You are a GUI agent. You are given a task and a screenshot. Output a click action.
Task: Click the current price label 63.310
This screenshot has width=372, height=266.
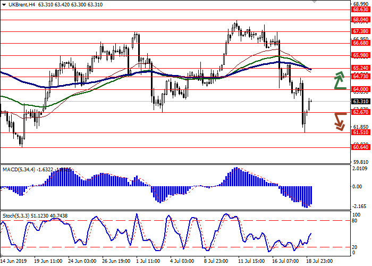click(360, 101)
